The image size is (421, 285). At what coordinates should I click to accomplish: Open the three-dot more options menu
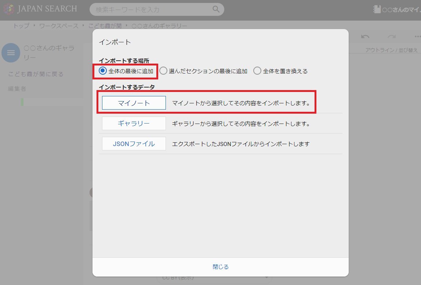coord(417,37)
